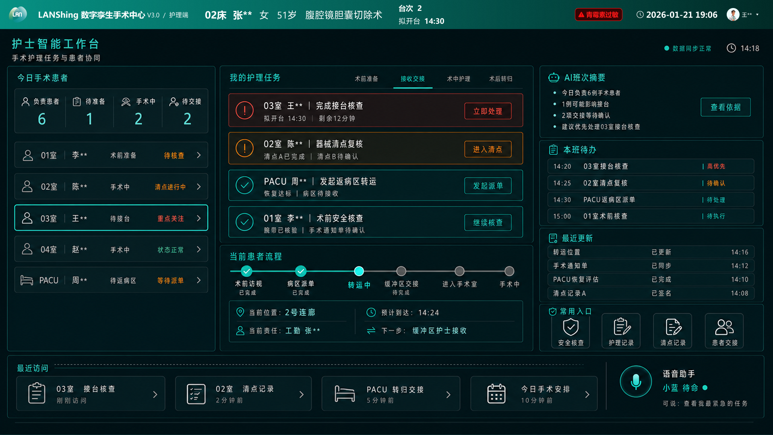
Task: Click the 发起派单 button
Action: [488, 186]
